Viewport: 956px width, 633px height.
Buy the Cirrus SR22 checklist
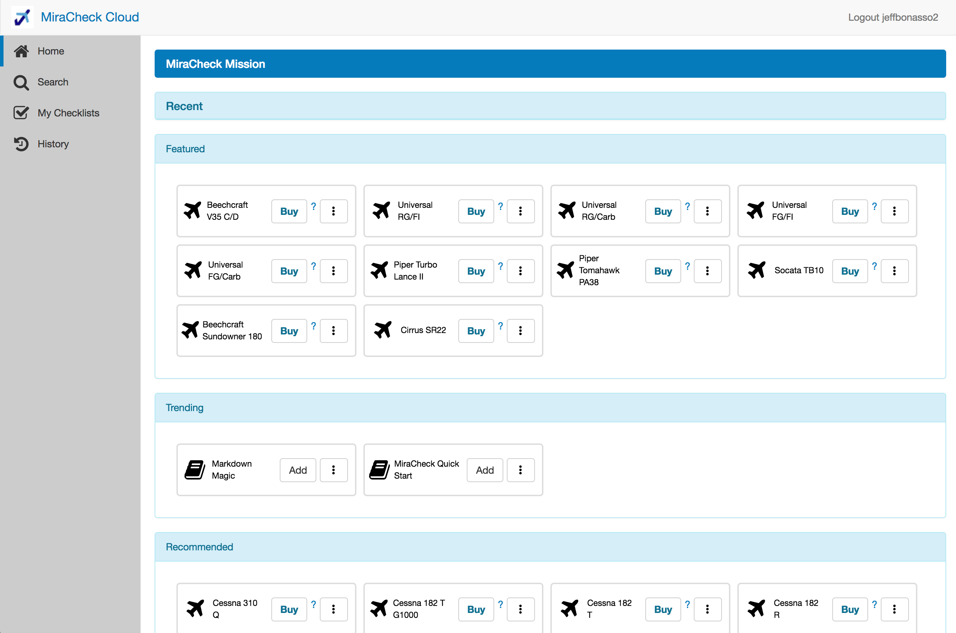476,331
